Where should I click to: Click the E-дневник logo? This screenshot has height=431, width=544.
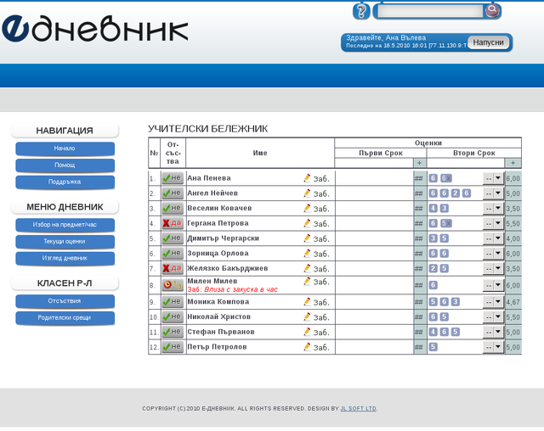[x=94, y=28]
